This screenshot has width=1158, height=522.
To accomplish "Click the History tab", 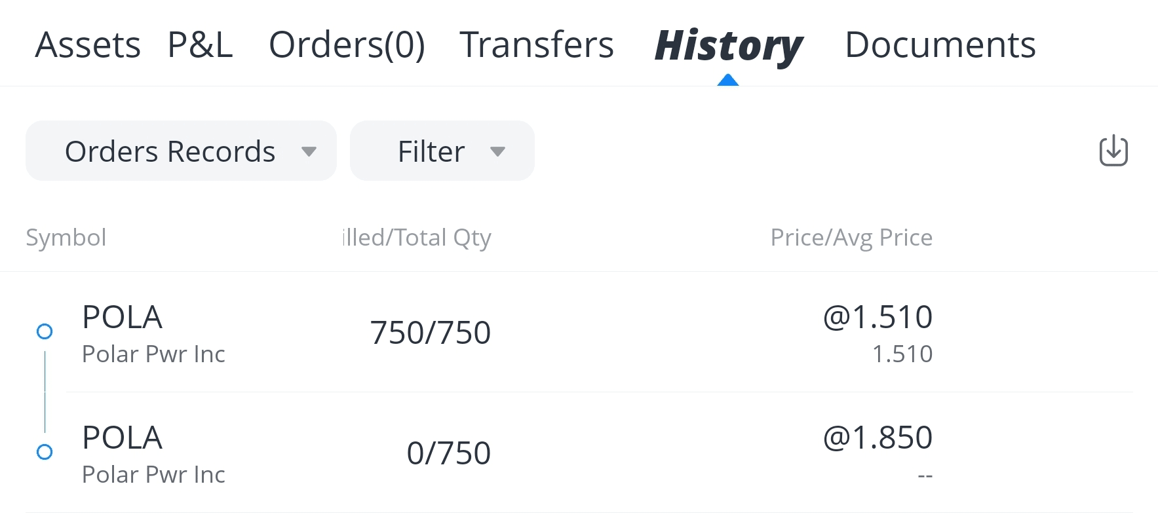I will pos(728,46).
